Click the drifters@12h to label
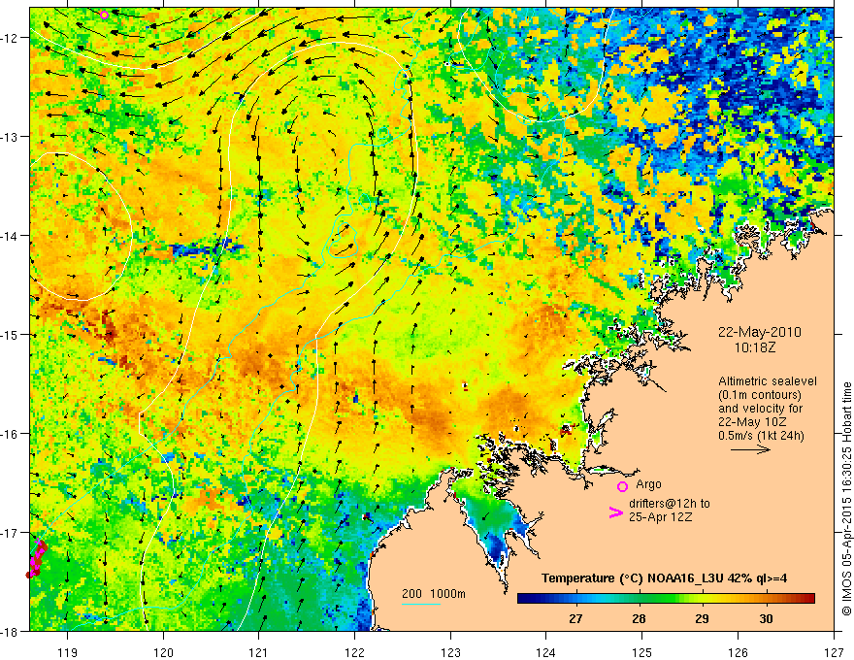Viewport: 854px width, 660px height. pyautogui.click(x=670, y=504)
